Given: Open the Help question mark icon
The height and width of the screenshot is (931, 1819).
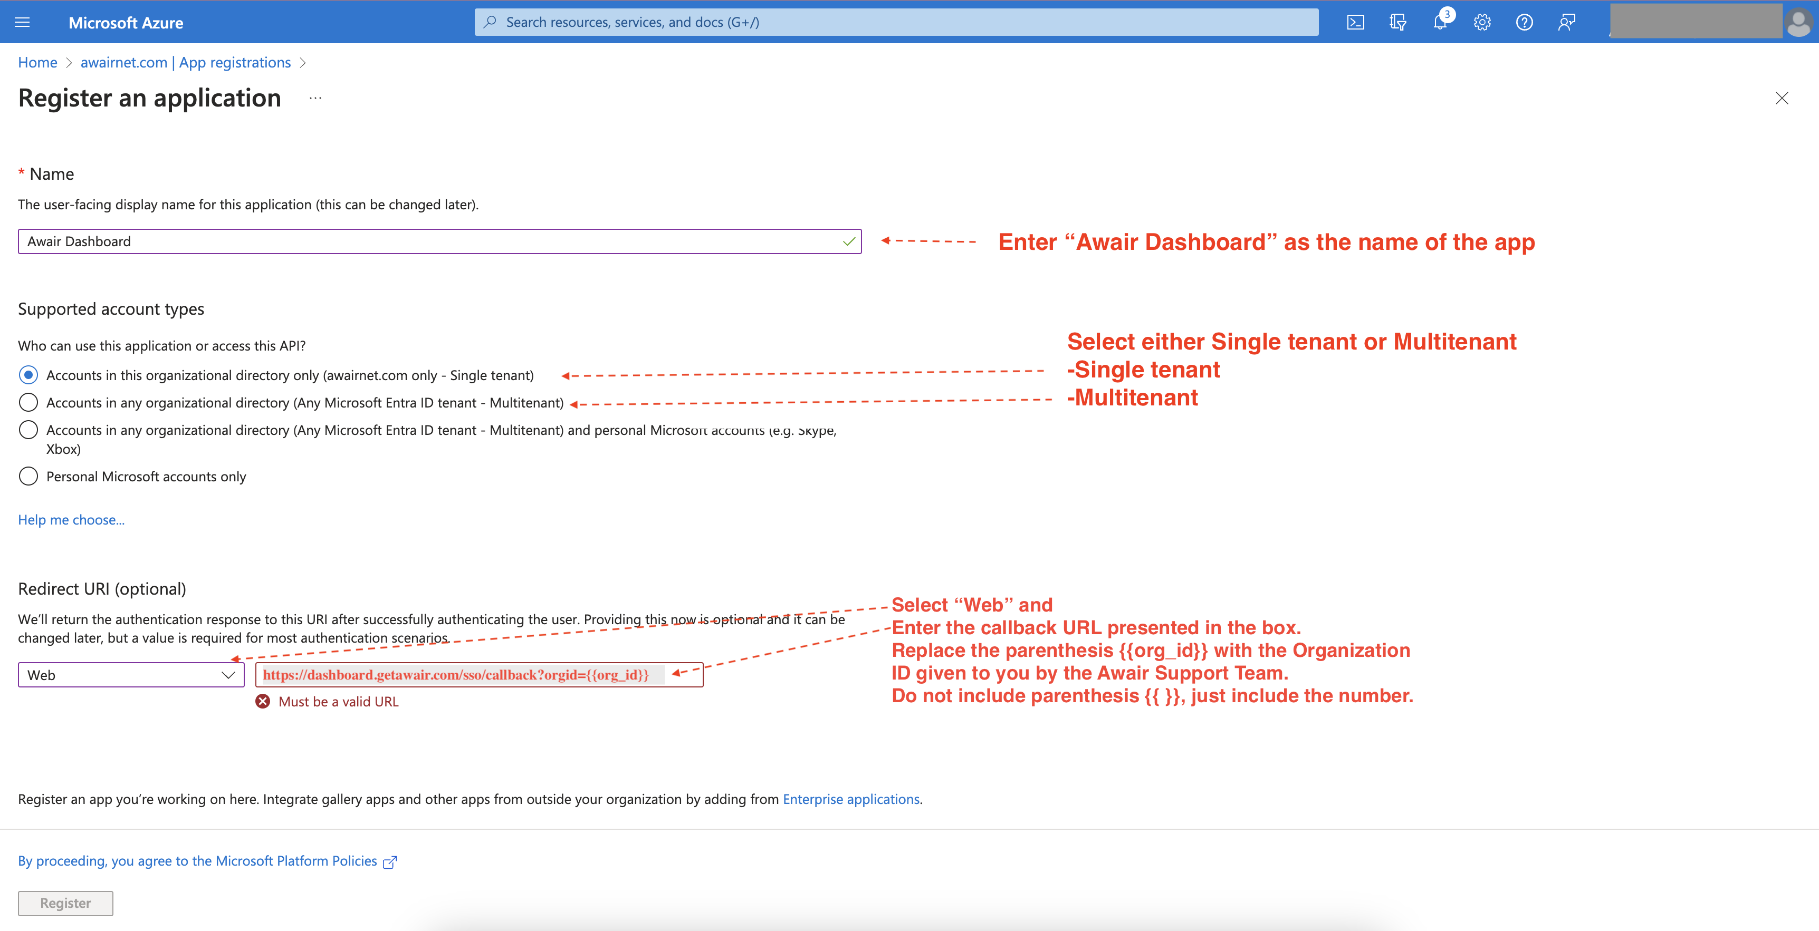Looking at the screenshot, I should [1524, 22].
